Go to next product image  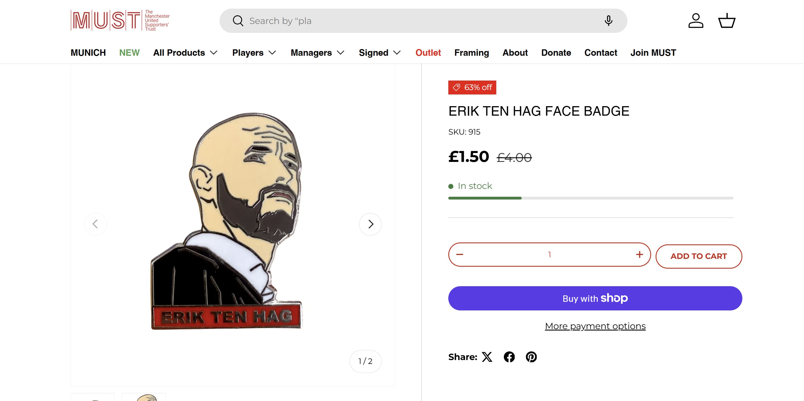pyautogui.click(x=370, y=224)
